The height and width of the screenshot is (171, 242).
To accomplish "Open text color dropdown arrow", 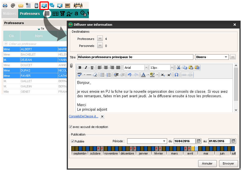I will (x=148, y=75).
